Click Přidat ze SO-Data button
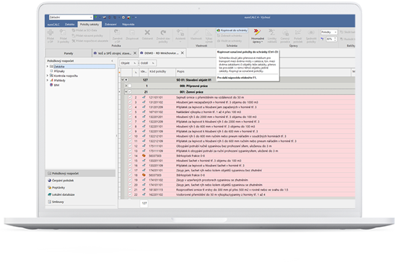Screen dimensions: 397x275 (x=84, y=30)
